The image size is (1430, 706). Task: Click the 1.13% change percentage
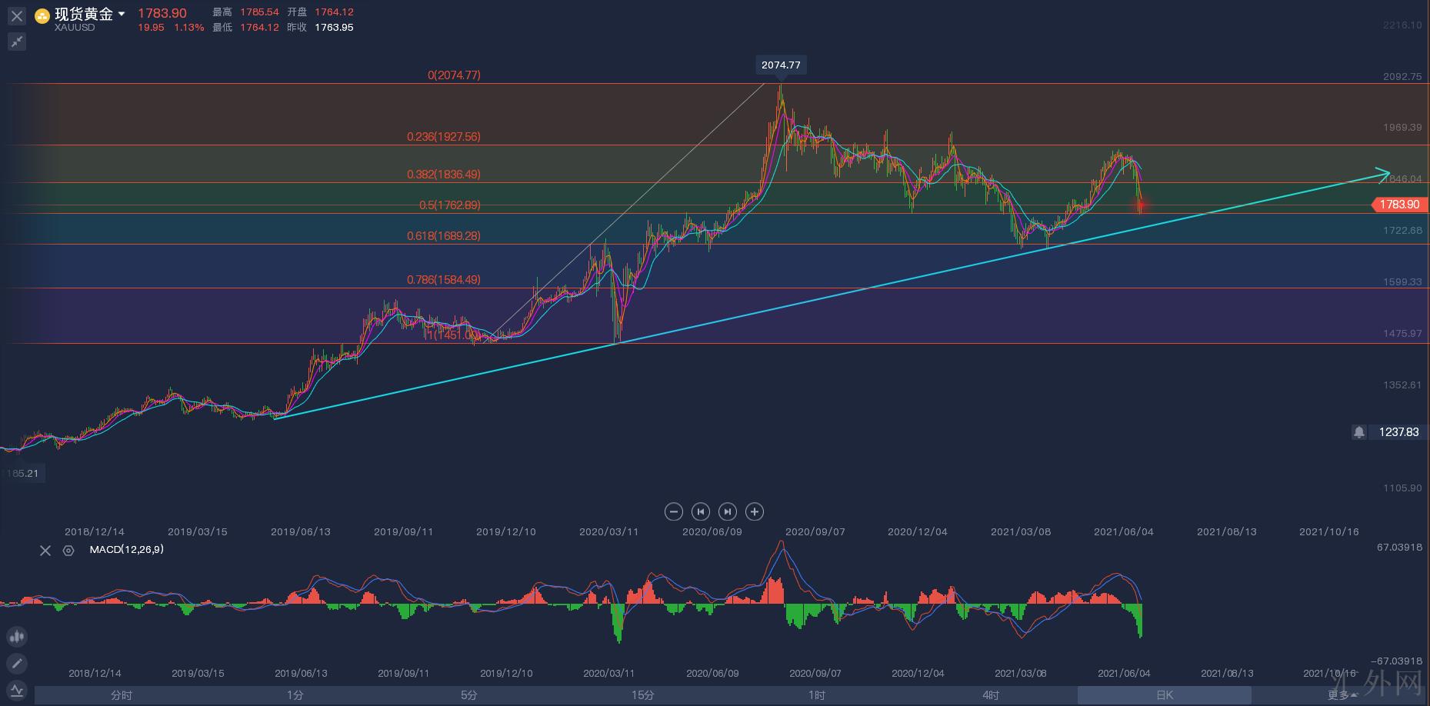pyautogui.click(x=189, y=28)
